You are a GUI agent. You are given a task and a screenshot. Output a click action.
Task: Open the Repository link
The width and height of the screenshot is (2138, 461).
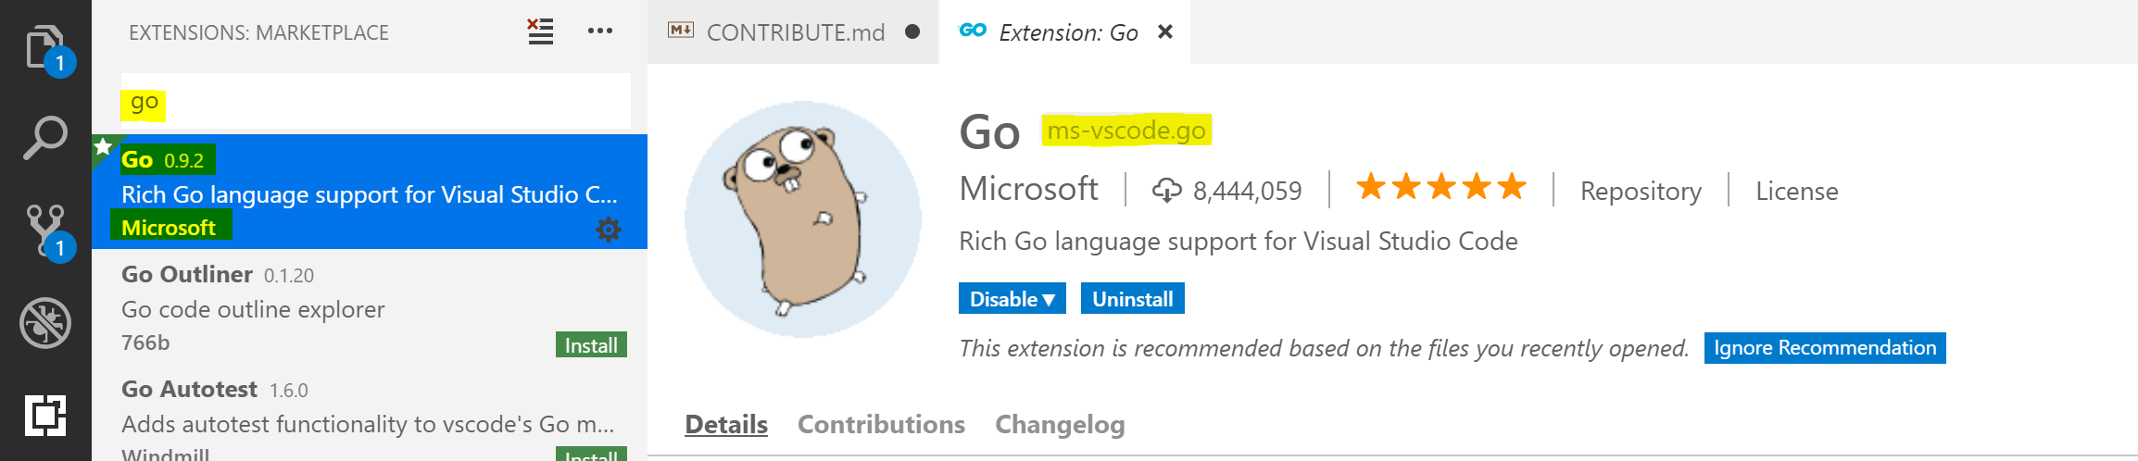(1641, 191)
